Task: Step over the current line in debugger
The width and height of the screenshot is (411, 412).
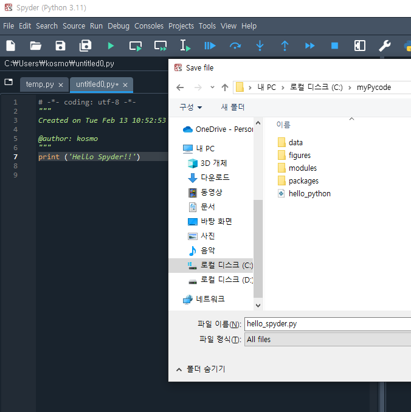Action: pyautogui.click(x=235, y=46)
